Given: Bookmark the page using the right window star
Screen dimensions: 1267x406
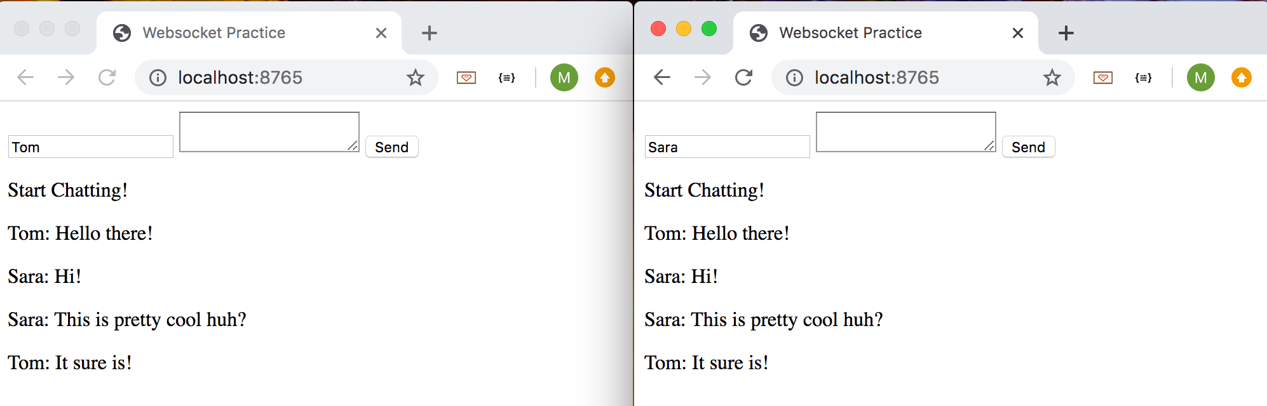Looking at the screenshot, I should (1052, 77).
